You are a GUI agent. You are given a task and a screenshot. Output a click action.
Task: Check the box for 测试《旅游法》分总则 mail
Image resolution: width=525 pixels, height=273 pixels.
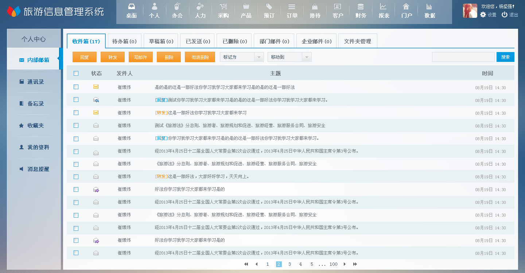(x=76, y=125)
